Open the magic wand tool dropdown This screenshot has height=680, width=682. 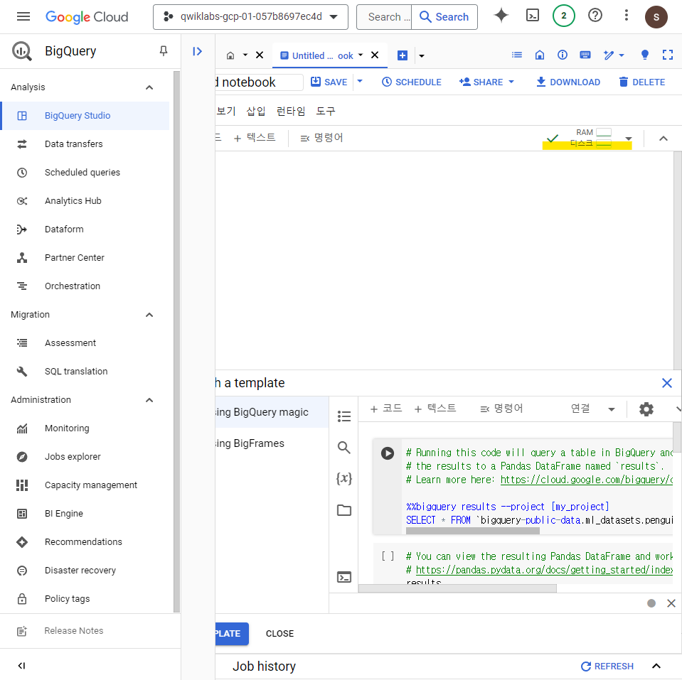point(614,55)
